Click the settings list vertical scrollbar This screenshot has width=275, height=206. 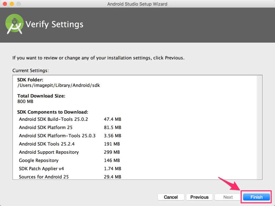click(260, 127)
